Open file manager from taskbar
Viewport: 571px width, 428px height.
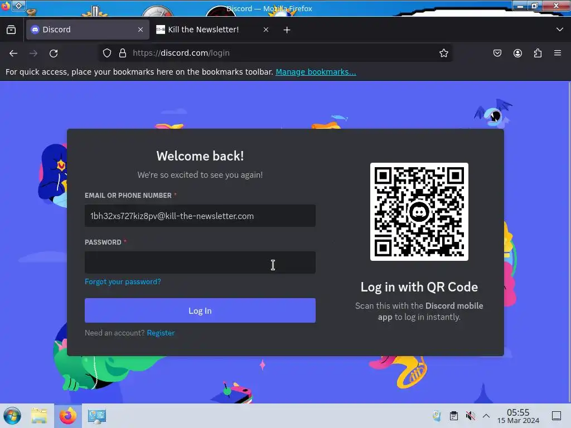coord(39,416)
